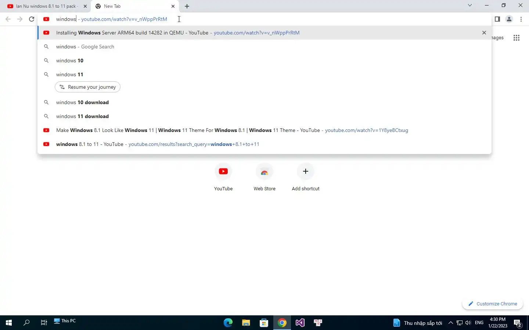This screenshot has height=330, width=529.
Task: Open a new tab with plus
Action: 187,6
